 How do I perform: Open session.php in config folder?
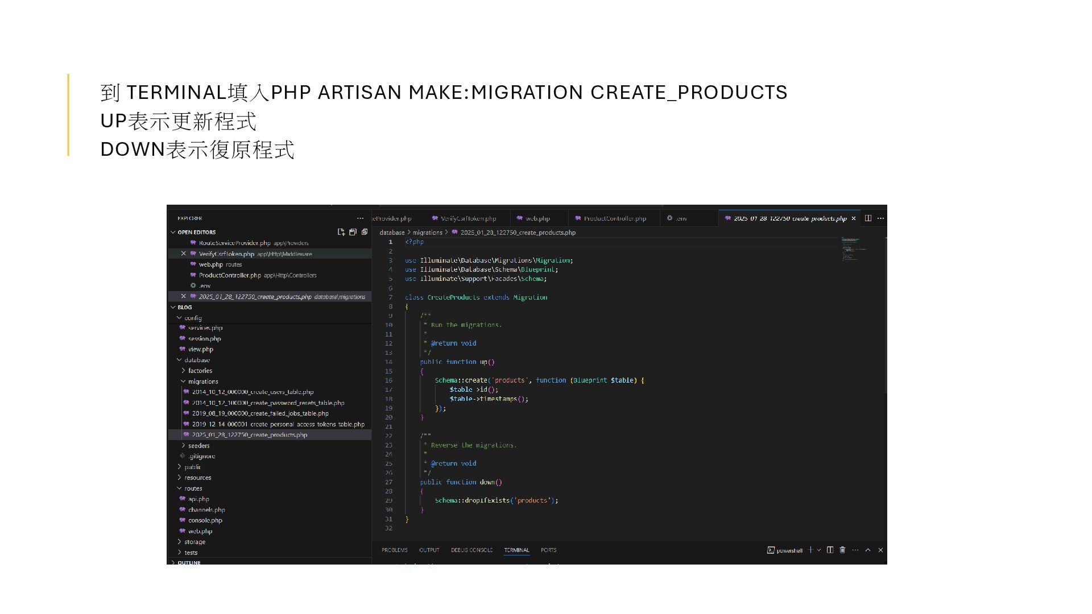(270, 338)
